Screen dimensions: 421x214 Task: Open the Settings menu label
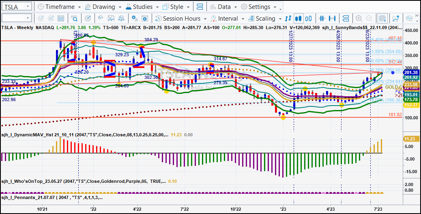coord(259,7)
